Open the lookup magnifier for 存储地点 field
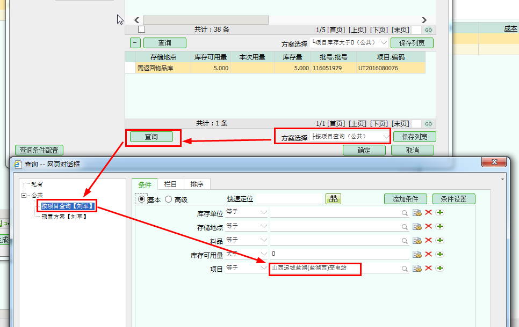Screen dimensions: 519x327 [x=405, y=227]
